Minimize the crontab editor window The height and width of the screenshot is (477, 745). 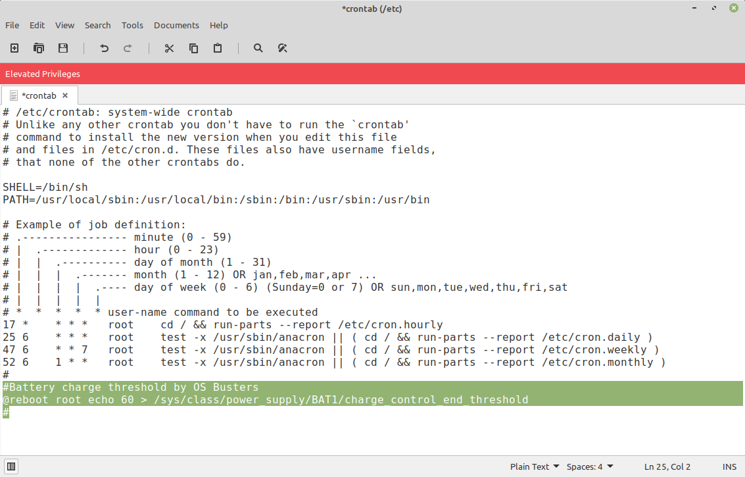[x=694, y=8]
